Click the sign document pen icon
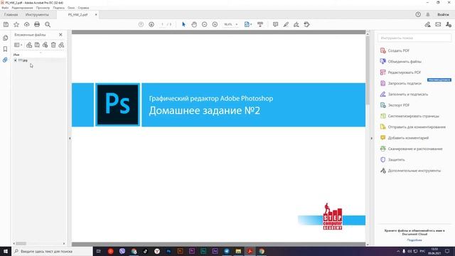 (x=296, y=24)
